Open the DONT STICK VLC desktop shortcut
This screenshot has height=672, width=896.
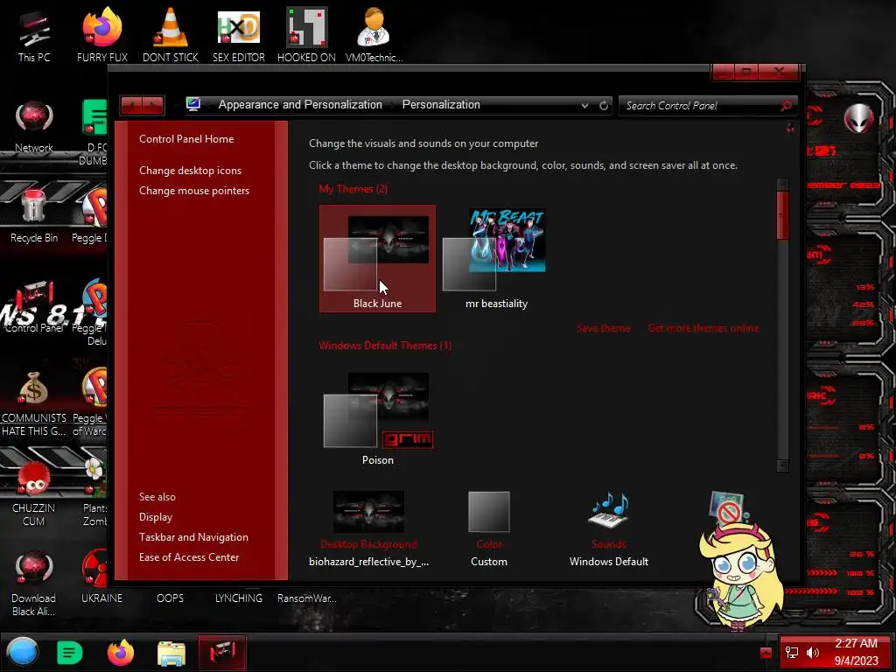171,35
